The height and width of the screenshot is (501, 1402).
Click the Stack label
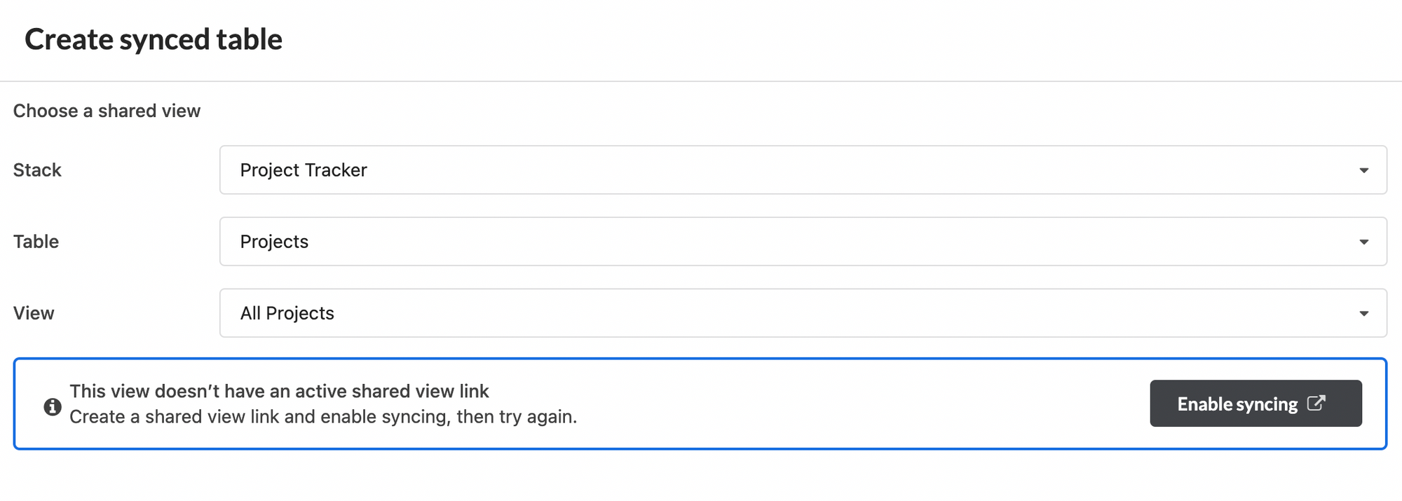(36, 170)
